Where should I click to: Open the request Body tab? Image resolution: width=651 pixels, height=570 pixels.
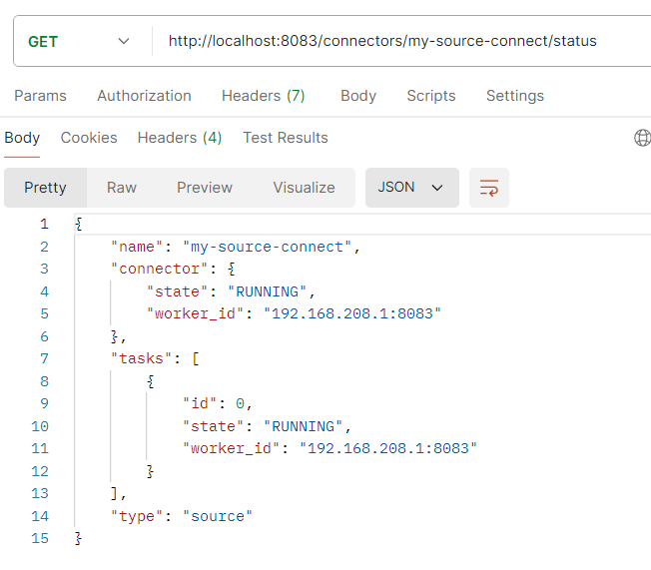coord(358,96)
